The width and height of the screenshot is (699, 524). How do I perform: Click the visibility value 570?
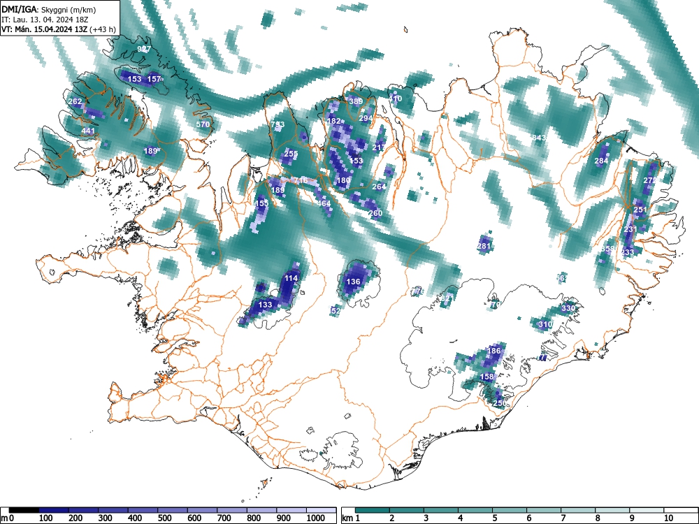(203, 124)
